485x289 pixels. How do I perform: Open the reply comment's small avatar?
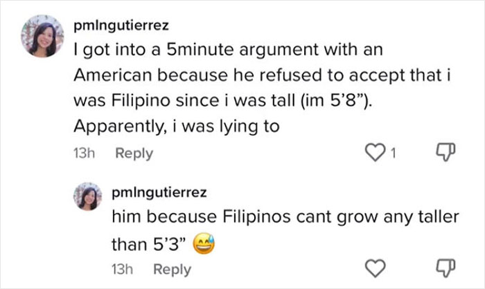90,196
